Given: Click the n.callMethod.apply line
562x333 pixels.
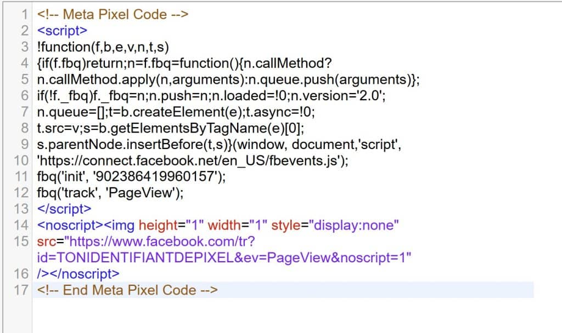Looking at the screenshot, I should click(228, 79).
